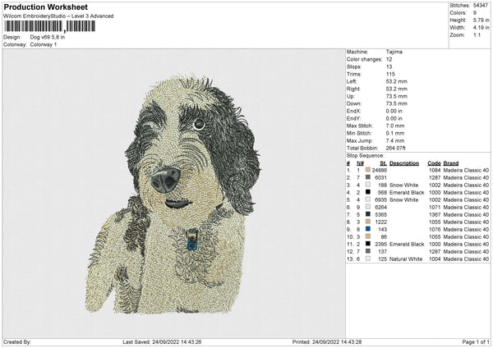Click the Zoom value 1:1

pos(477,34)
